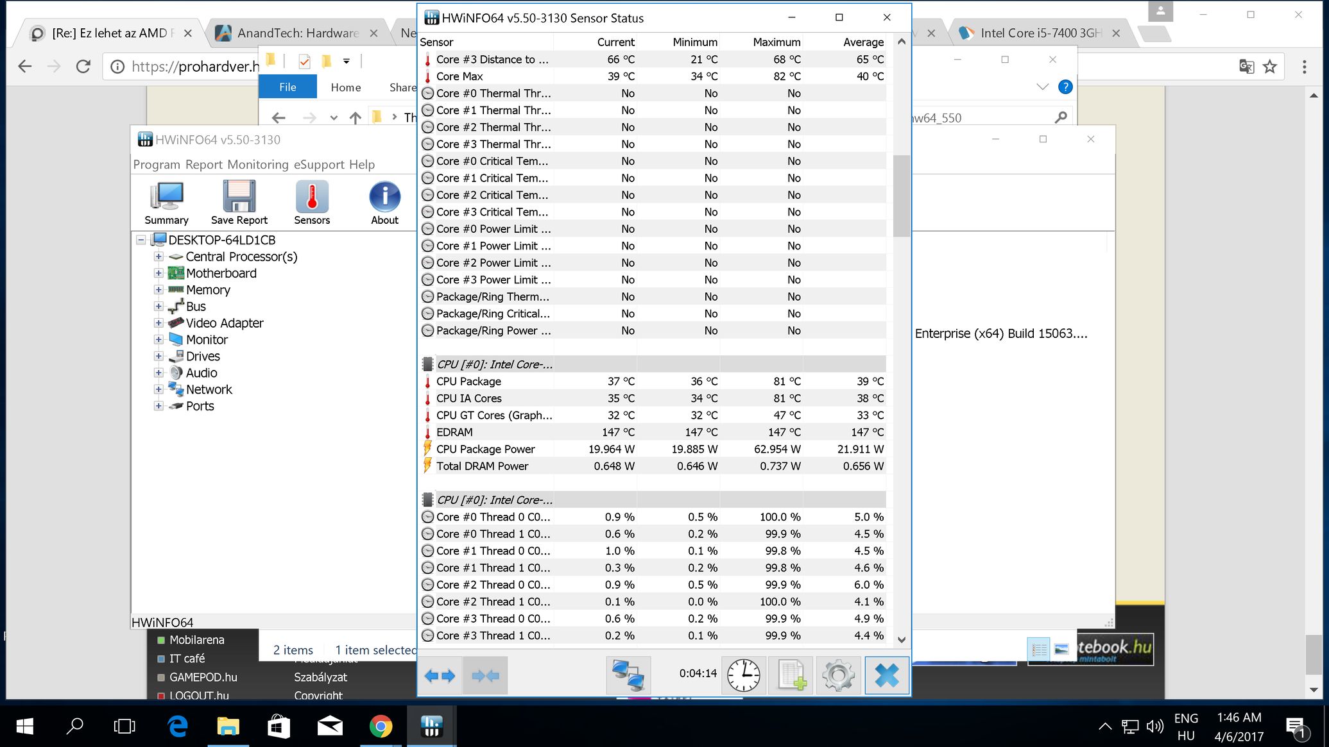Expand Central Processor(s) node
This screenshot has width=1329, height=747.
(159, 256)
